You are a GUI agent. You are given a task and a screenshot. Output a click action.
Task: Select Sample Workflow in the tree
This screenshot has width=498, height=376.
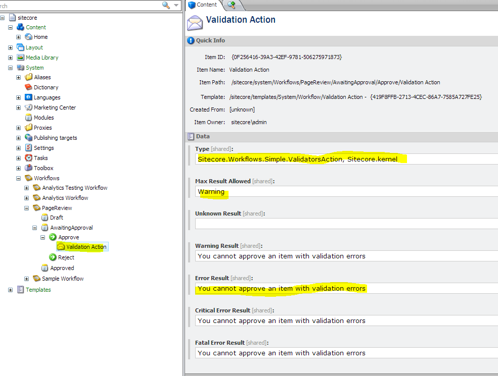click(63, 279)
